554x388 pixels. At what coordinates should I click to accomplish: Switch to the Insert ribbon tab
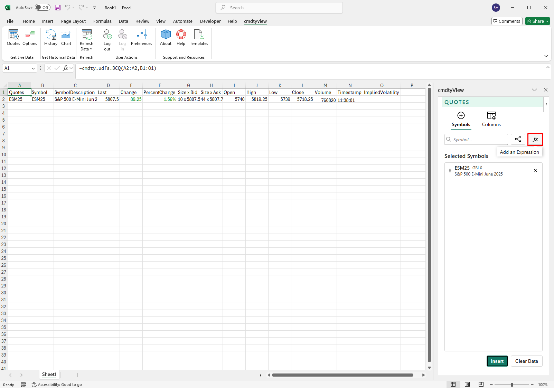coord(48,21)
